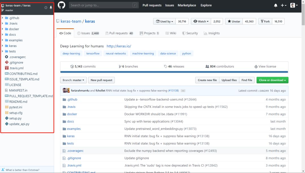Click the .travis.yml file icon in sidebar
This screenshot has height=173, width=305.
point(6,68)
